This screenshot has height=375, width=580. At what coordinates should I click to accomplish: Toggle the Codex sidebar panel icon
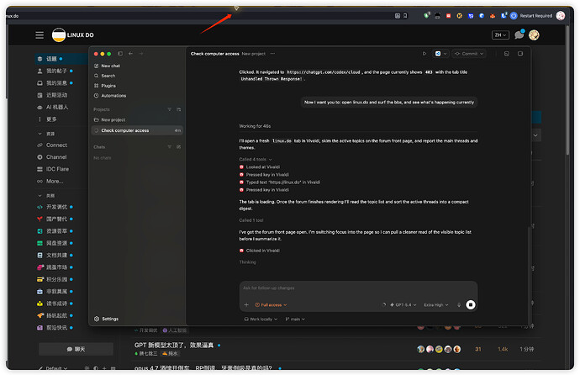click(120, 54)
